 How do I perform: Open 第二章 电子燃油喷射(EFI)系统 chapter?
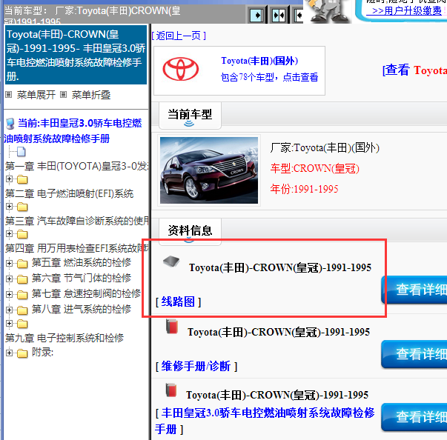point(69,193)
